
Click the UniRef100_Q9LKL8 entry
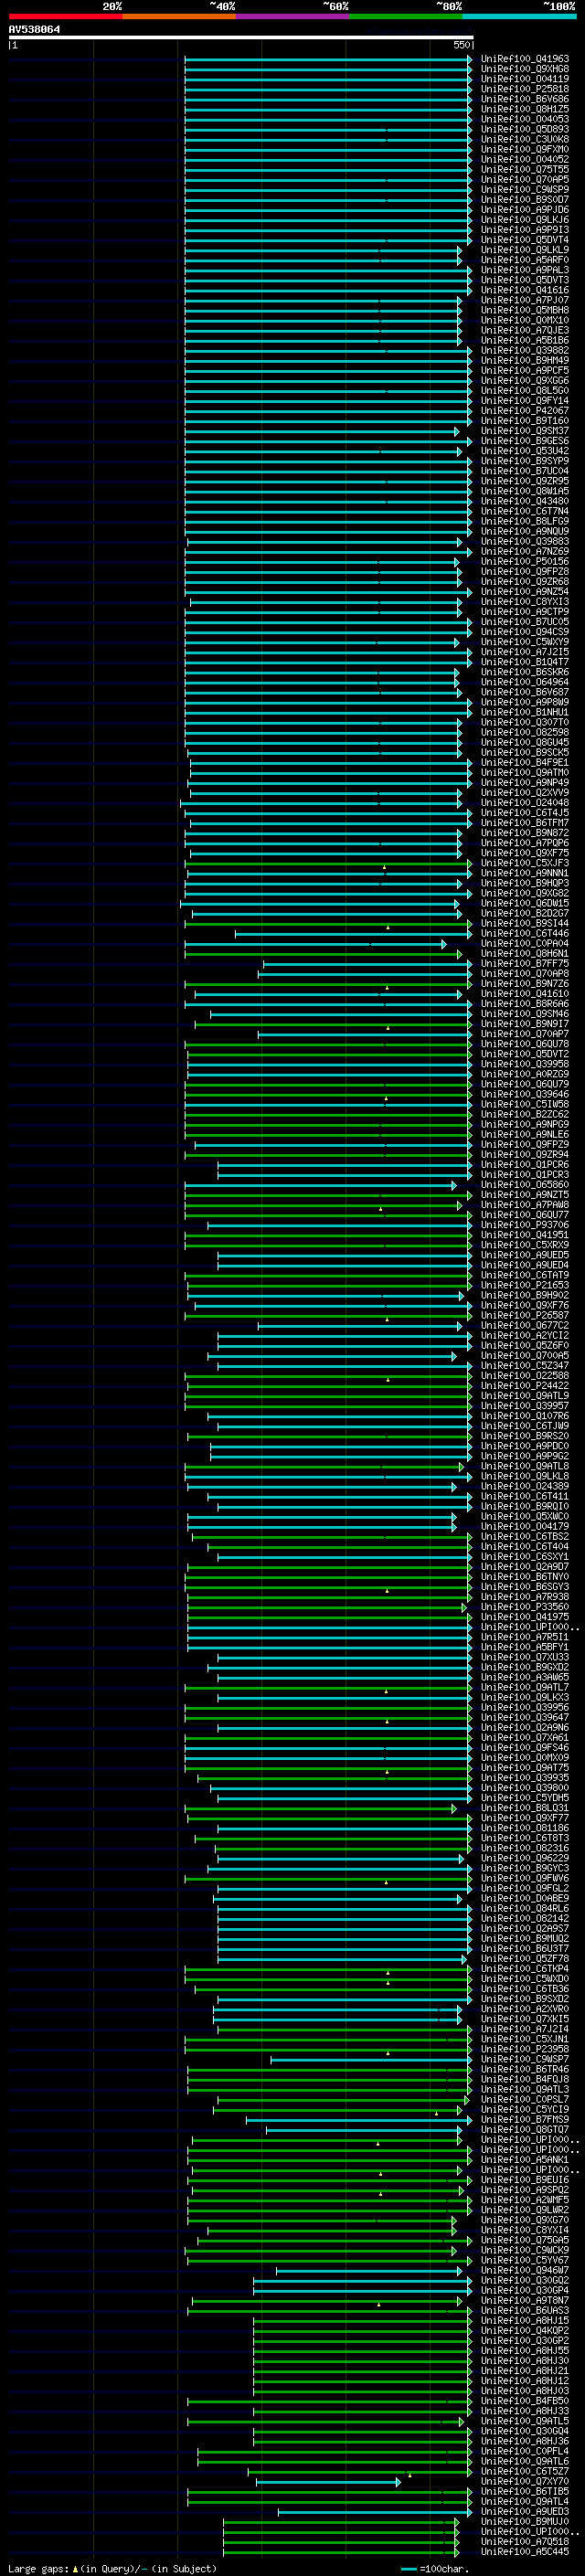pyautogui.click(x=525, y=1476)
